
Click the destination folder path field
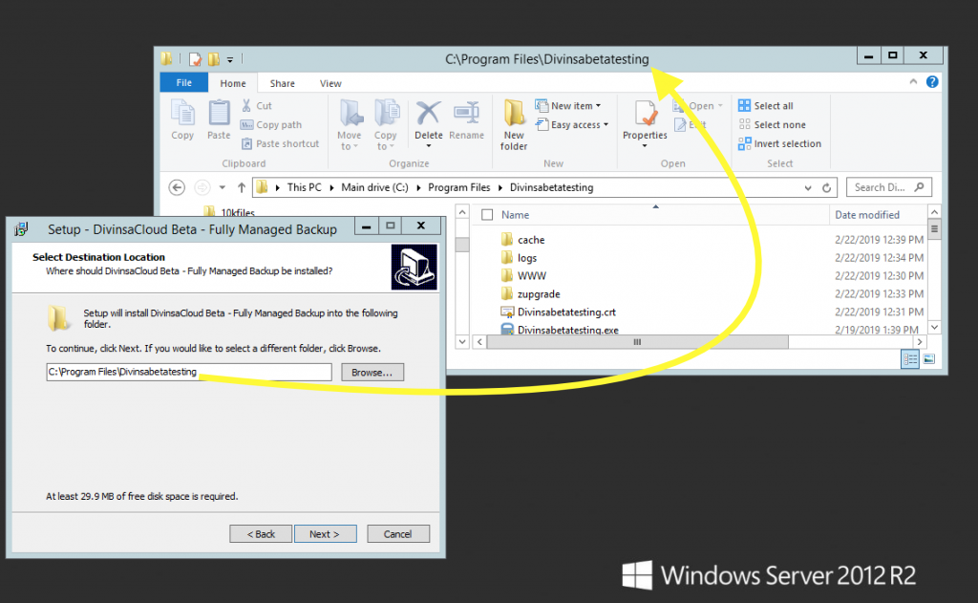[189, 372]
